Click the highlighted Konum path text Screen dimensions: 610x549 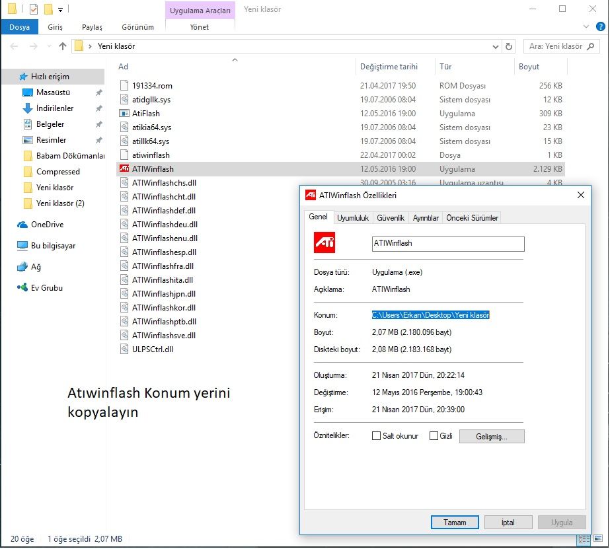click(x=431, y=315)
